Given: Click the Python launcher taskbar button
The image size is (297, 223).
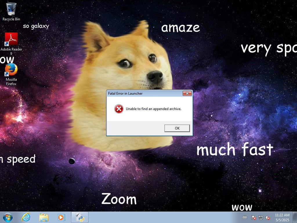Looking at the screenshot, I should click(80, 217).
